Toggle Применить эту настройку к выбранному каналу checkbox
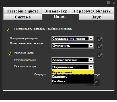Screen dimensions: 117x102 pos(8,29)
